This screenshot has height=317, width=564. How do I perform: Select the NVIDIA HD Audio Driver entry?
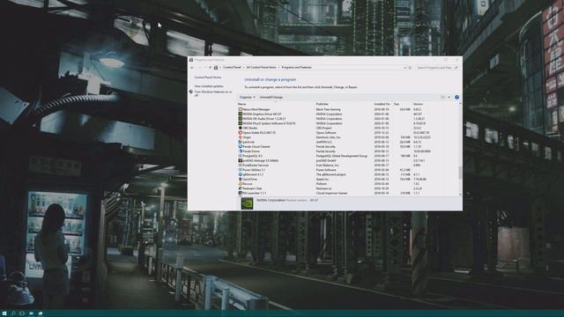click(262, 119)
